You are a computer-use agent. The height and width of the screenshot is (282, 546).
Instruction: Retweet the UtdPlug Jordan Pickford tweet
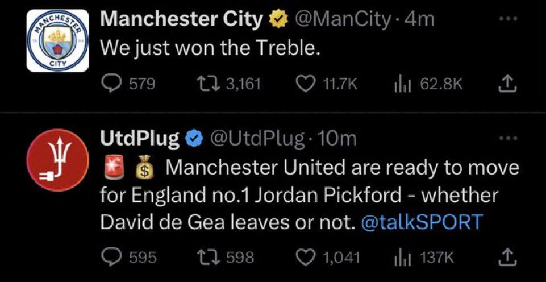tap(226, 258)
